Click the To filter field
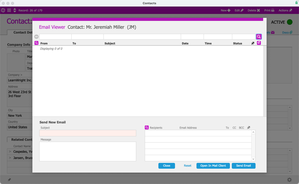 coord(87,37)
